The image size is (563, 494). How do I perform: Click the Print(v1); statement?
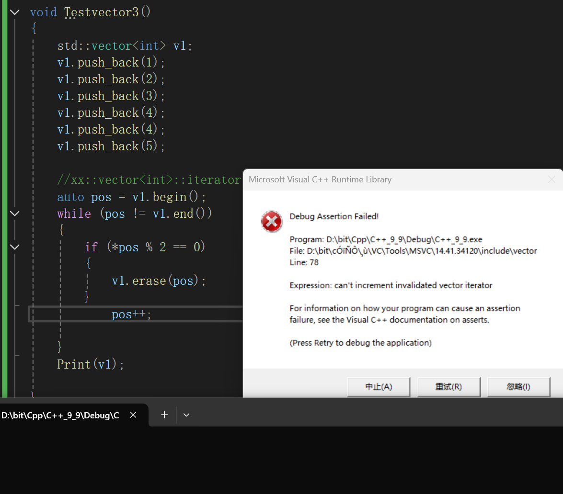coord(91,364)
